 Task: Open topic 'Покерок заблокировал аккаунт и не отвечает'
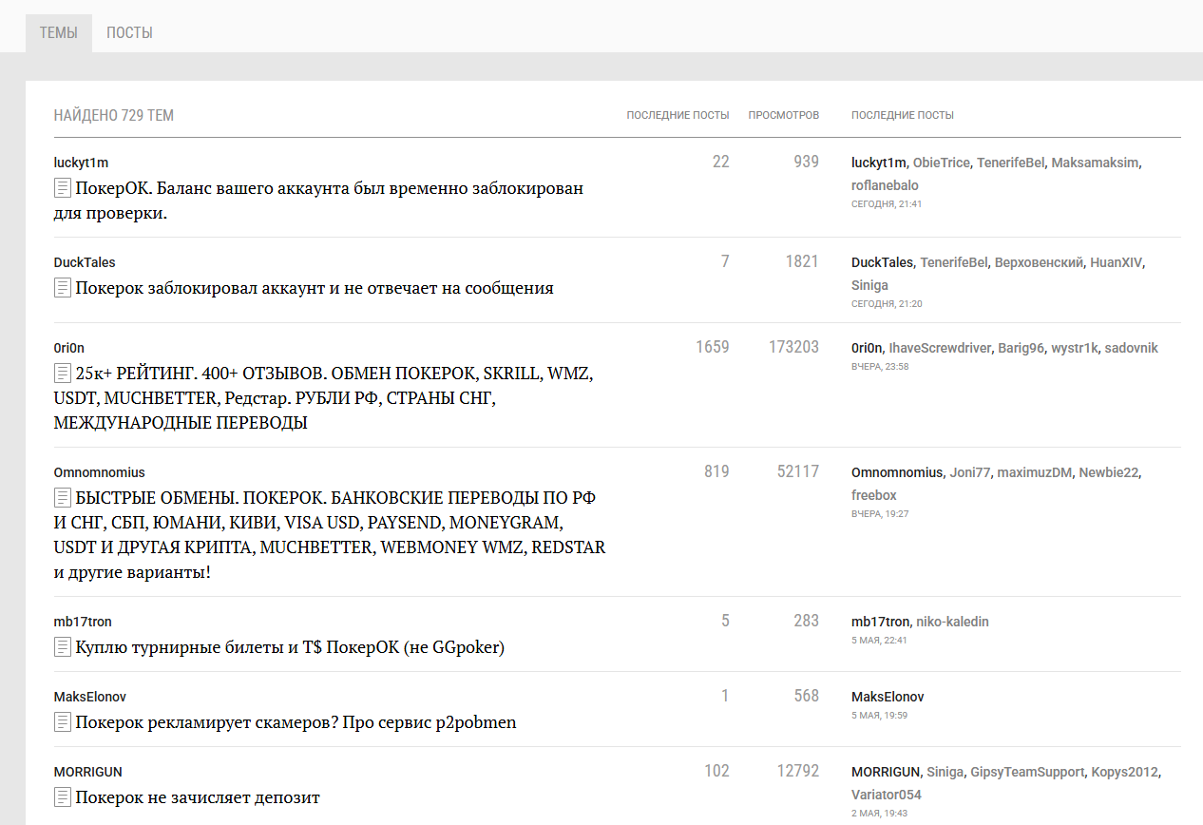tap(314, 288)
